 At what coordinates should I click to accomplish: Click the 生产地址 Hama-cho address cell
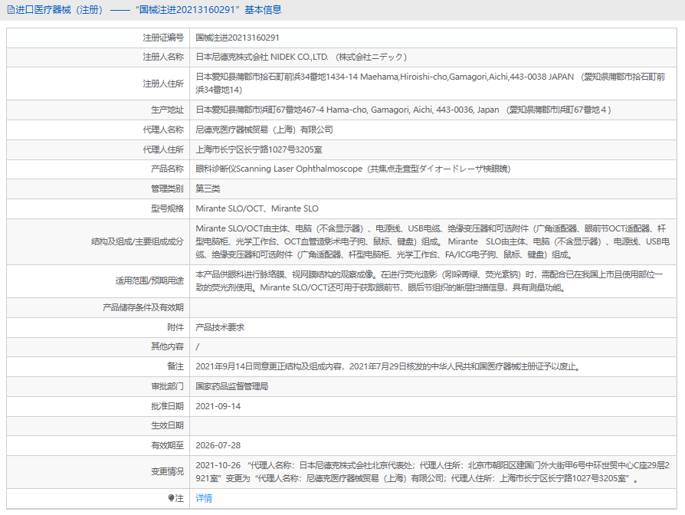(433, 110)
